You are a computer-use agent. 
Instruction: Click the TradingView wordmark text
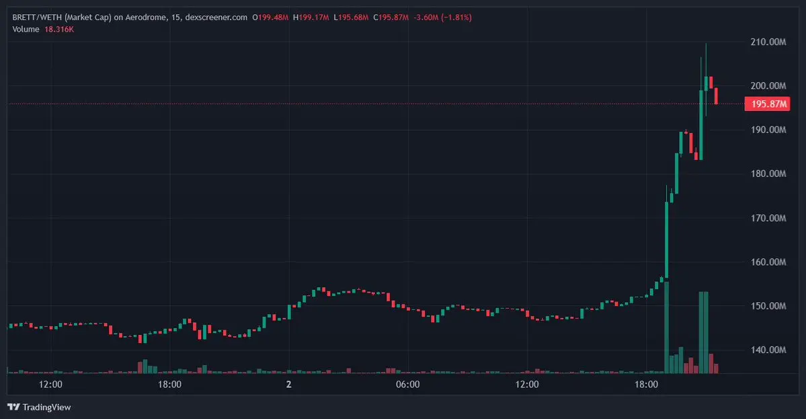47,407
